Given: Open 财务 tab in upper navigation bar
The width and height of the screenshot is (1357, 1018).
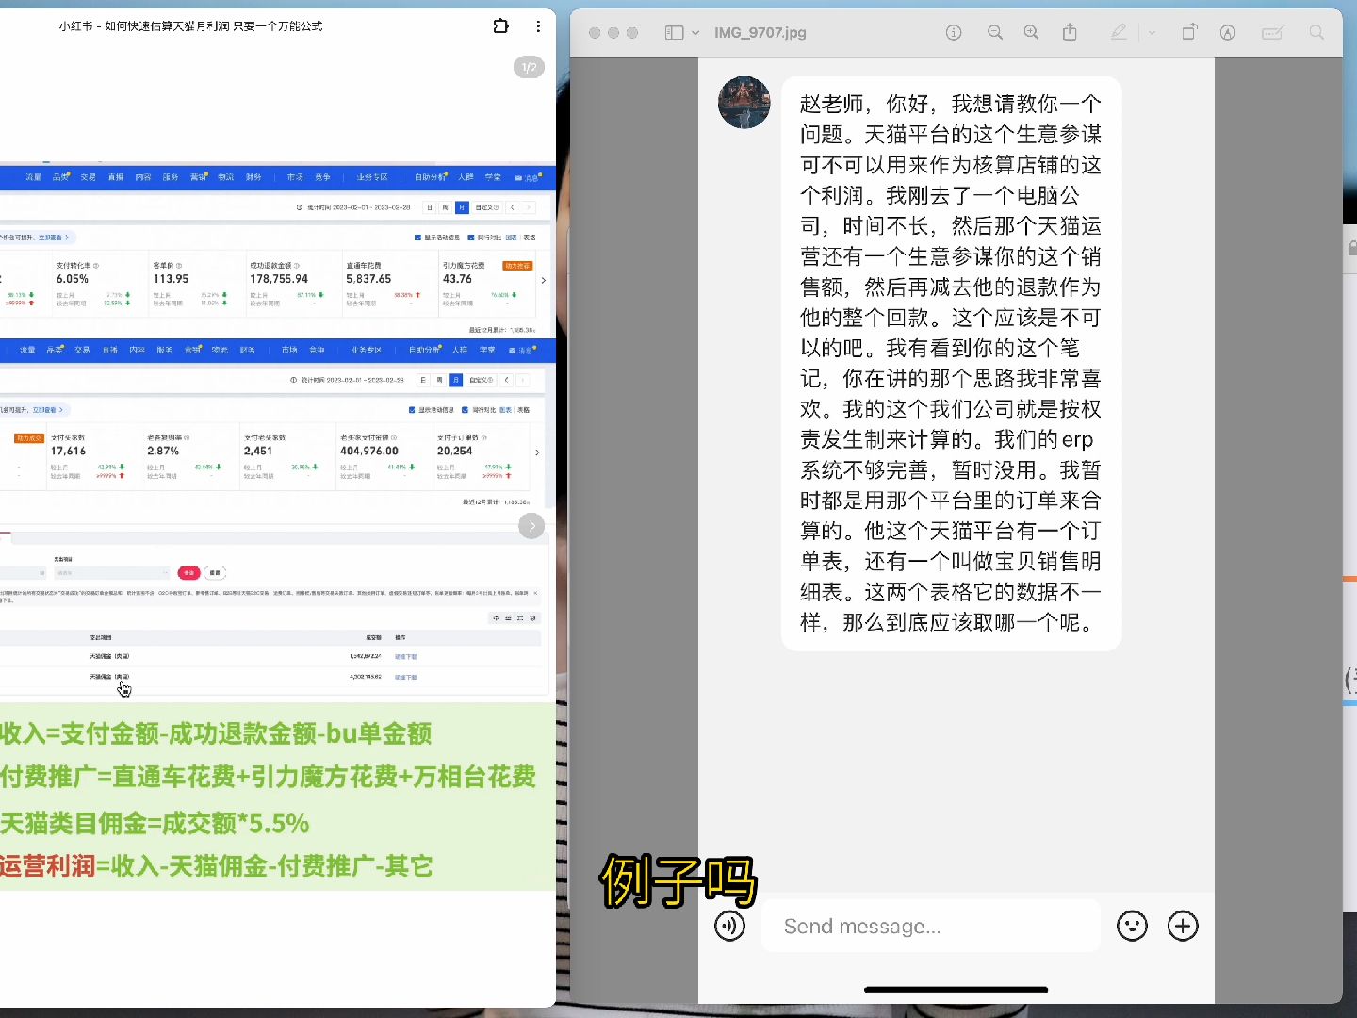Looking at the screenshot, I should tap(253, 177).
